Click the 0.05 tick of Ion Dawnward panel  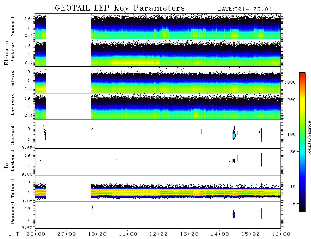coord(27,227)
